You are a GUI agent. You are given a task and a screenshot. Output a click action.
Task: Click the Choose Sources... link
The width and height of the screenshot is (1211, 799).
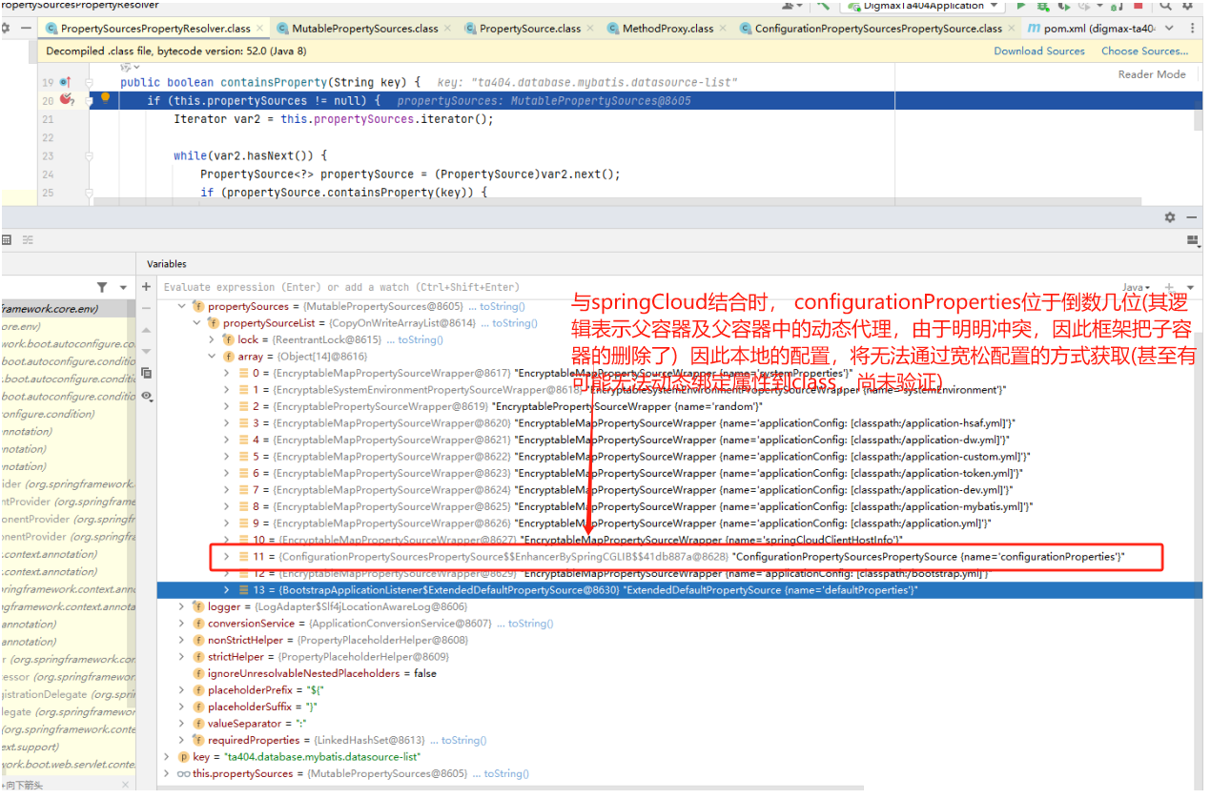[x=1145, y=51]
